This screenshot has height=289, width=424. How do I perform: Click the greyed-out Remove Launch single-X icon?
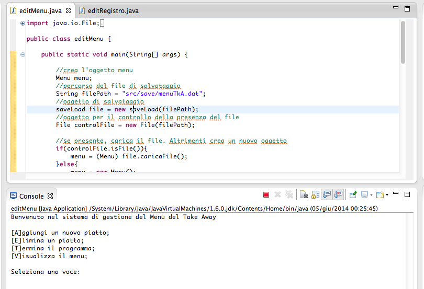tap(277, 194)
